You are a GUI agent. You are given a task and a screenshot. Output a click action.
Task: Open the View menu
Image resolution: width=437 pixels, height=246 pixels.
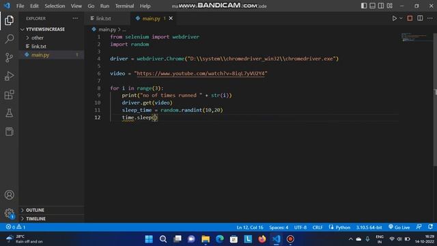(76, 6)
